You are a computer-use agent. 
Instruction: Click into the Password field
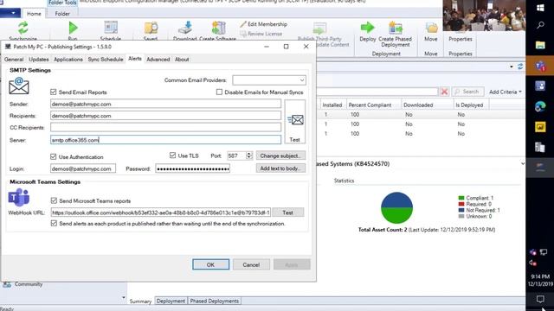(192, 168)
